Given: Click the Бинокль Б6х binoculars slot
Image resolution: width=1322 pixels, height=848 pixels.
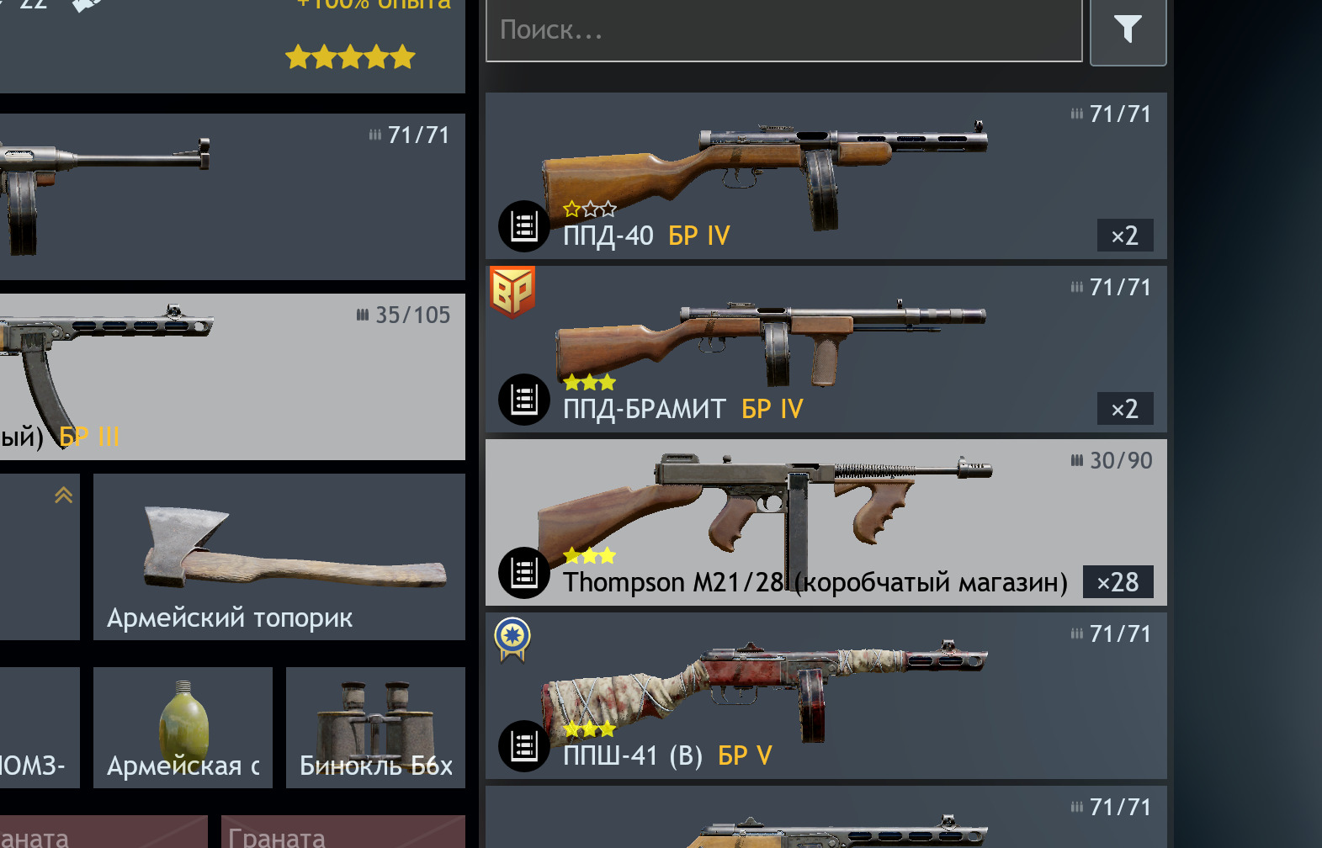Looking at the screenshot, I should click(375, 728).
